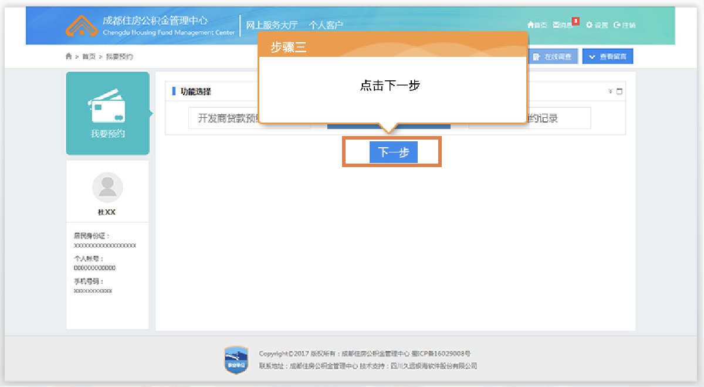Click the red message count badge

576,21
